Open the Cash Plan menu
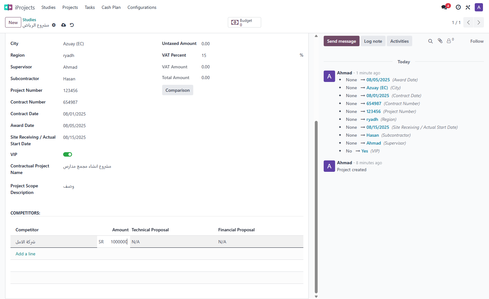Image resolution: width=489 pixels, height=299 pixels. click(111, 7)
